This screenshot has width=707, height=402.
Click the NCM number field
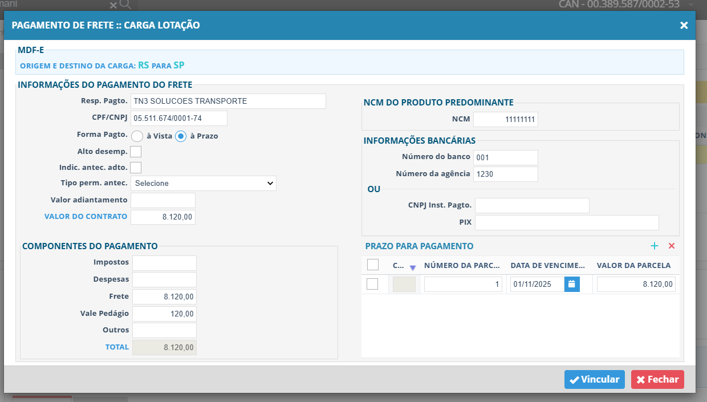pyautogui.click(x=505, y=119)
